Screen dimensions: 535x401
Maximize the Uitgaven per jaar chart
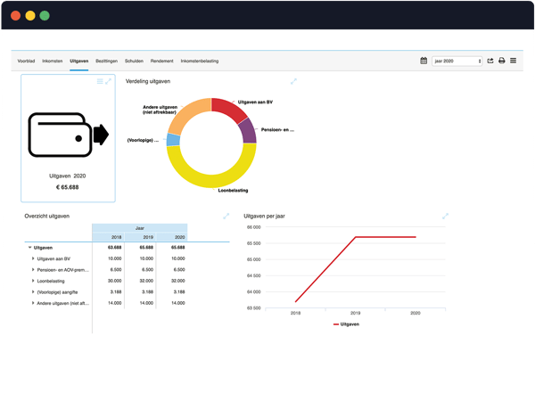445,217
